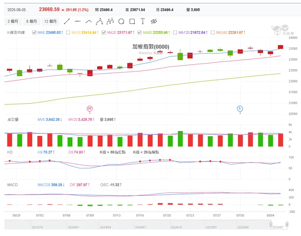Viewport: 301px width, 236px height.
Task: Click the K線及均線 label
Action: 16,33
